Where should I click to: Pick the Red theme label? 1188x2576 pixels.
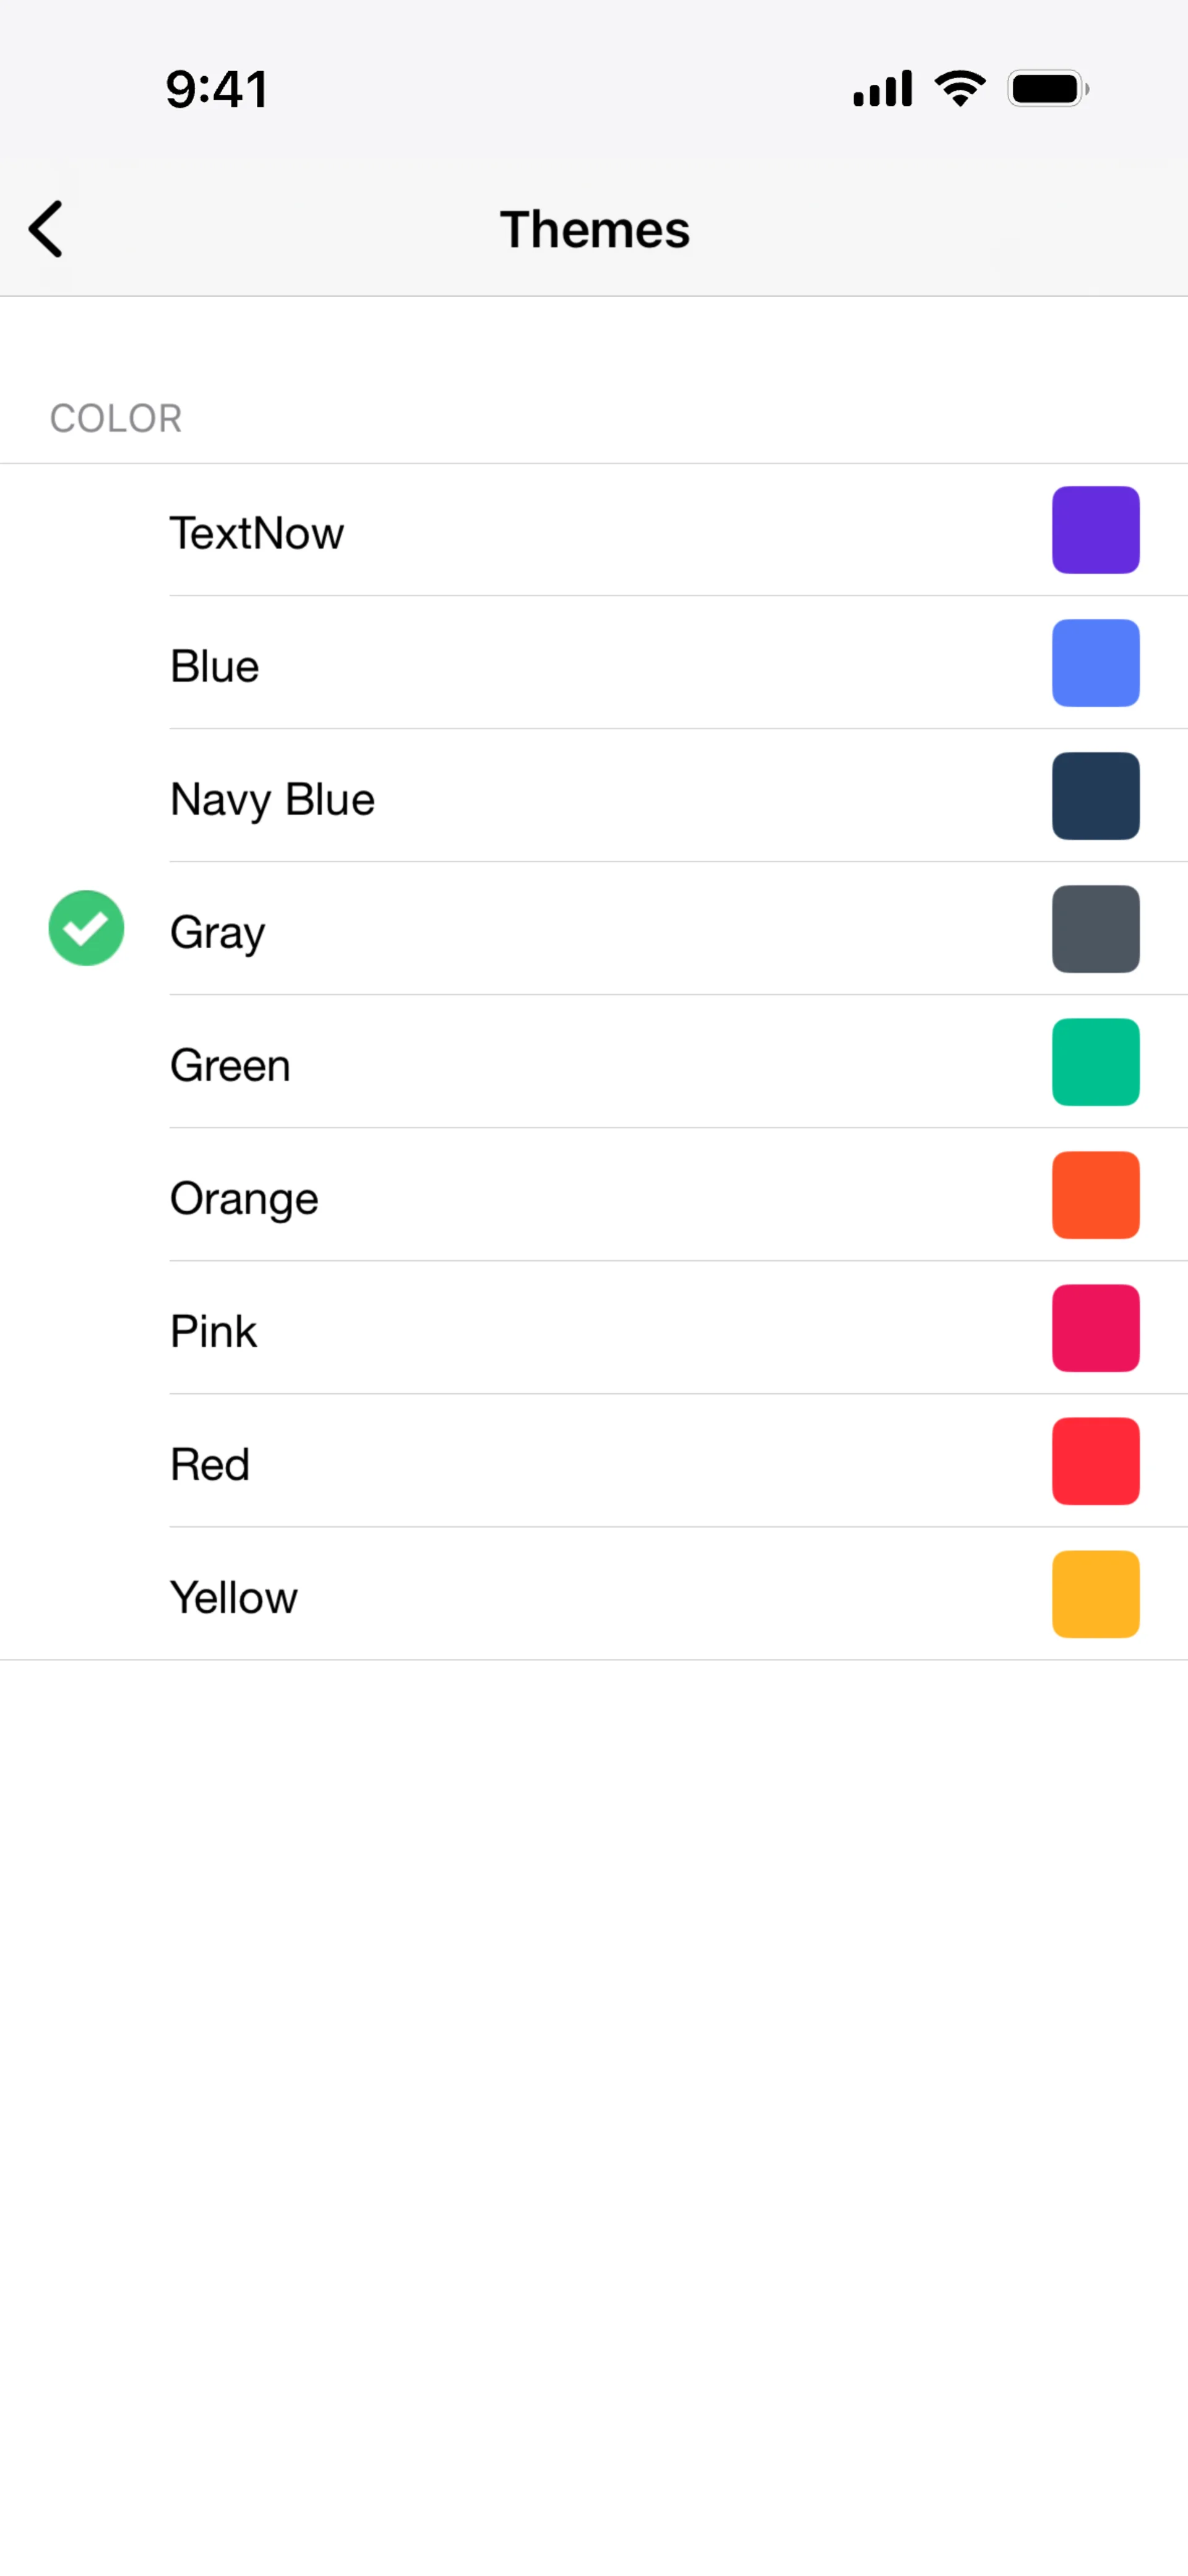pyautogui.click(x=210, y=1464)
